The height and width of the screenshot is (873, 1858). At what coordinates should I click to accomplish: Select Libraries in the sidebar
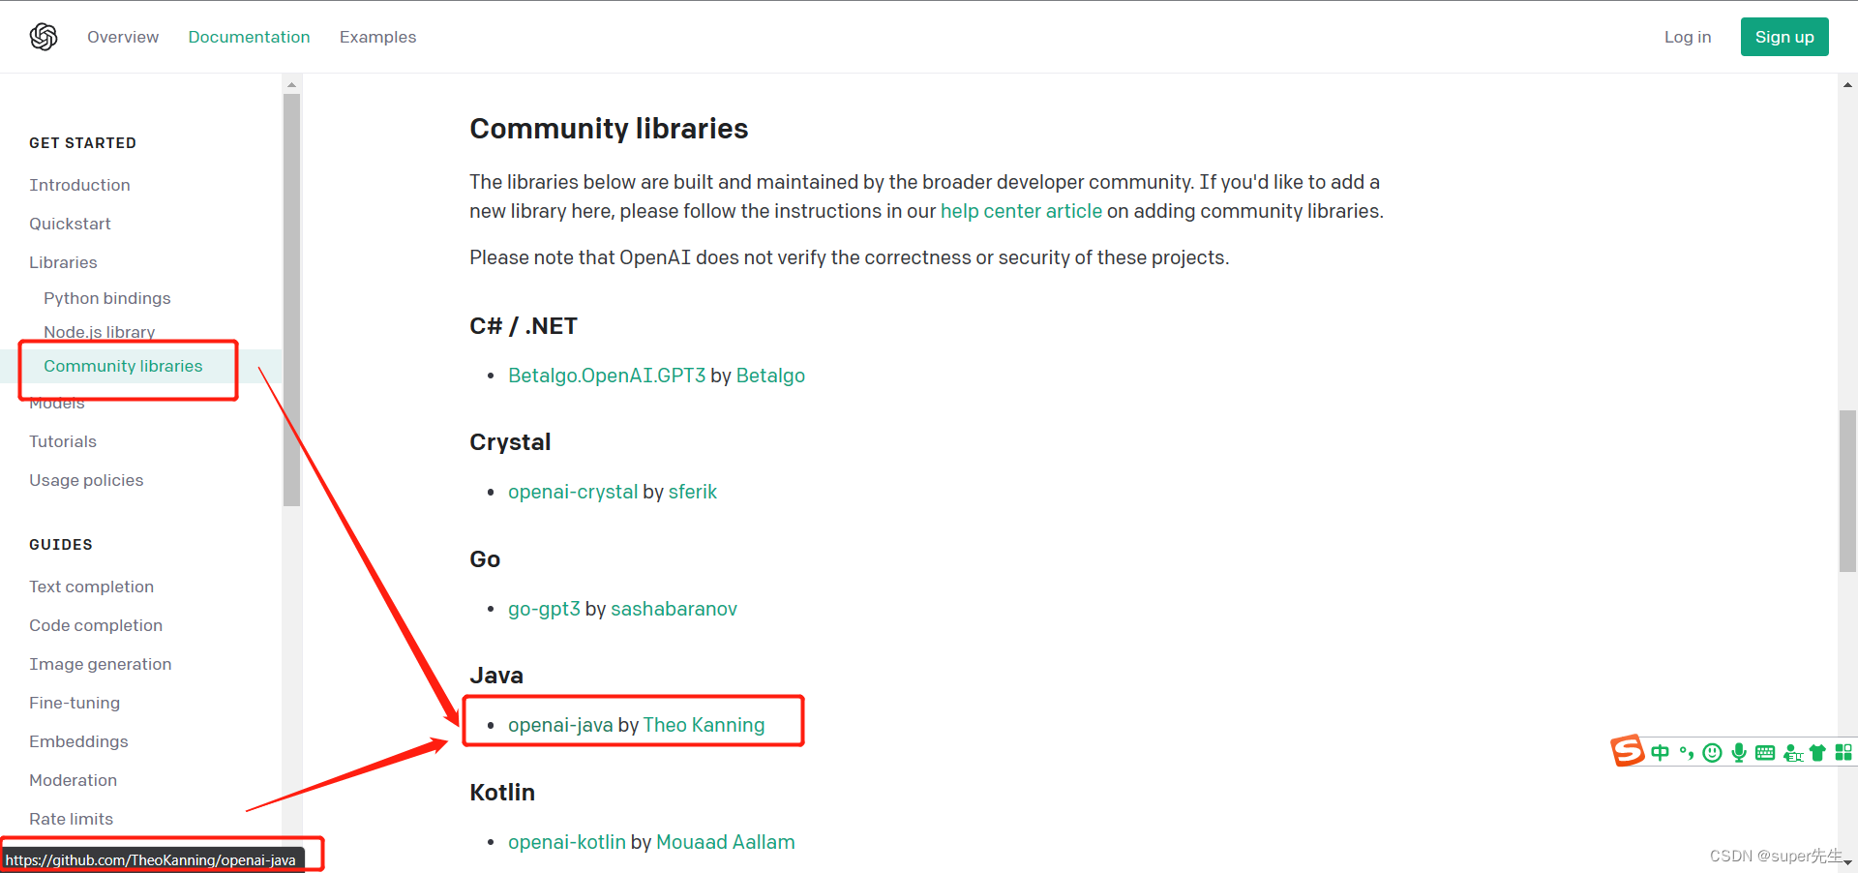(63, 262)
